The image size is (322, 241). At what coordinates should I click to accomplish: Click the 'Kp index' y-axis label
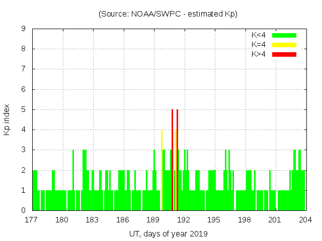7,119
